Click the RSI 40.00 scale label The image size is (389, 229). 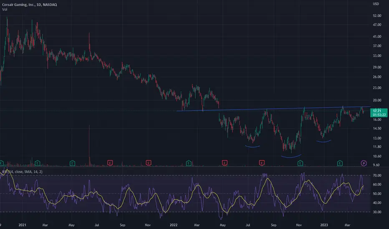pos(377,203)
